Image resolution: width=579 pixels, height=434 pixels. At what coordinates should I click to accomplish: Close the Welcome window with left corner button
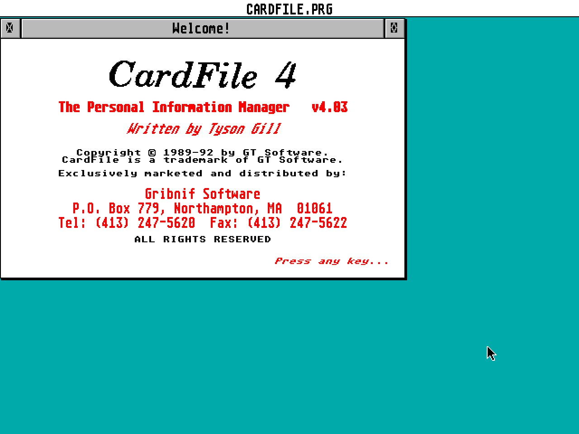[x=10, y=28]
